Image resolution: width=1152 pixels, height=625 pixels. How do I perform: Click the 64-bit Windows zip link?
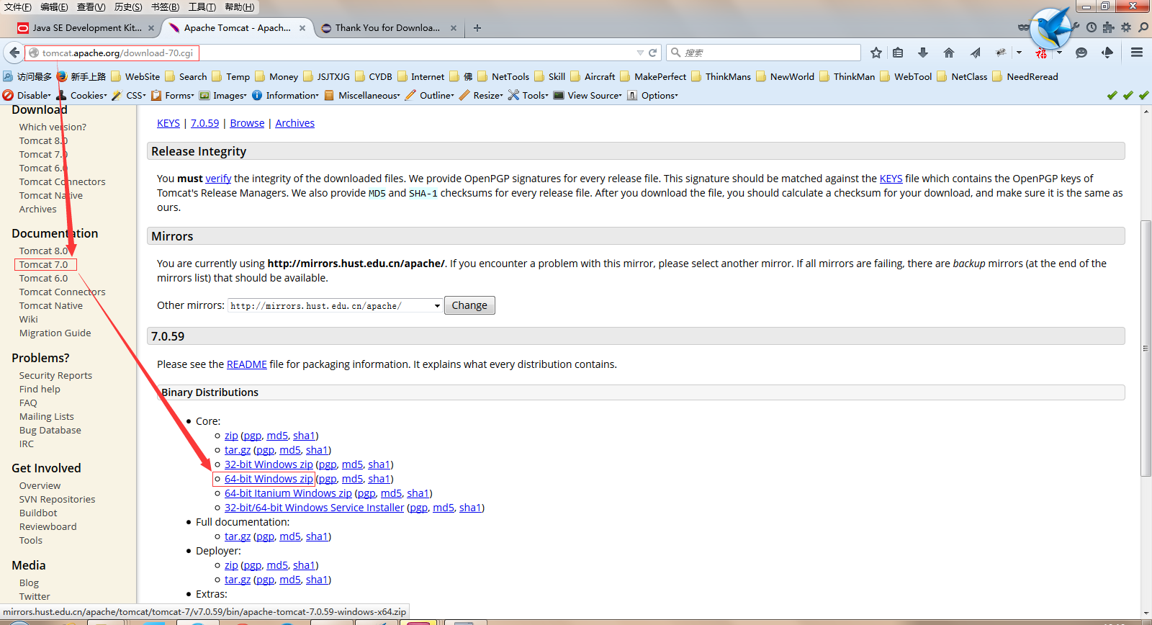269,479
